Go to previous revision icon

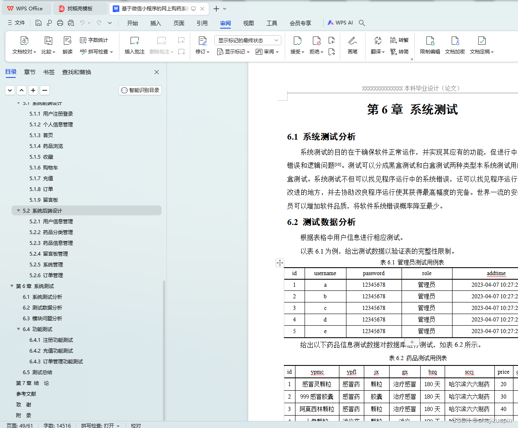point(332,40)
